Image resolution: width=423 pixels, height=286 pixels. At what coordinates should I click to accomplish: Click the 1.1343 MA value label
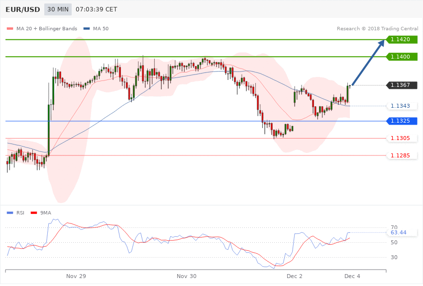point(402,106)
